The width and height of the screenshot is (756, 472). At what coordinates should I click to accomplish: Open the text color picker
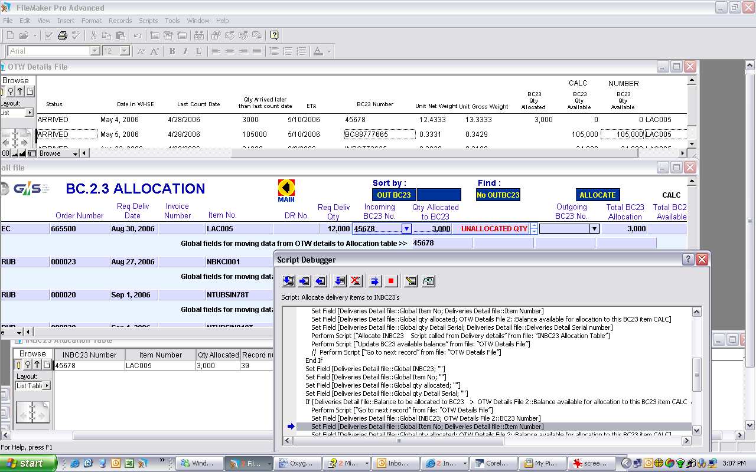pos(329,51)
